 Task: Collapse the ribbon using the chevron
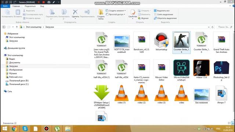[230, 6]
